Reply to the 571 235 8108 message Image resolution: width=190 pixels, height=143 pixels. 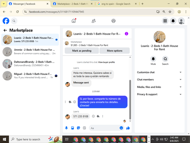[x=98, y=116]
